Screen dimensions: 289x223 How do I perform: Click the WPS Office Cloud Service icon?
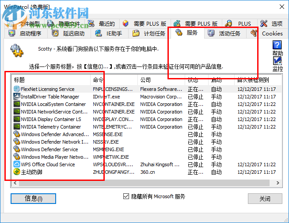[17, 164]
